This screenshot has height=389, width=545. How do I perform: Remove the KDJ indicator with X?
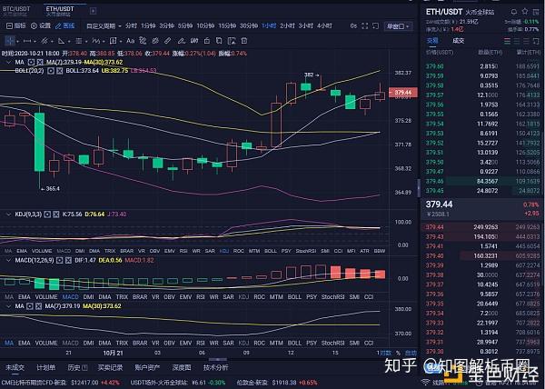pos(56,214)
